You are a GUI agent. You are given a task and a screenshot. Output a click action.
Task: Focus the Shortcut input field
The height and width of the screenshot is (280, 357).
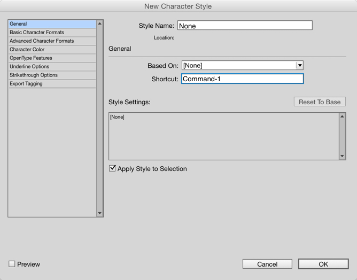(x=243, y=79)
